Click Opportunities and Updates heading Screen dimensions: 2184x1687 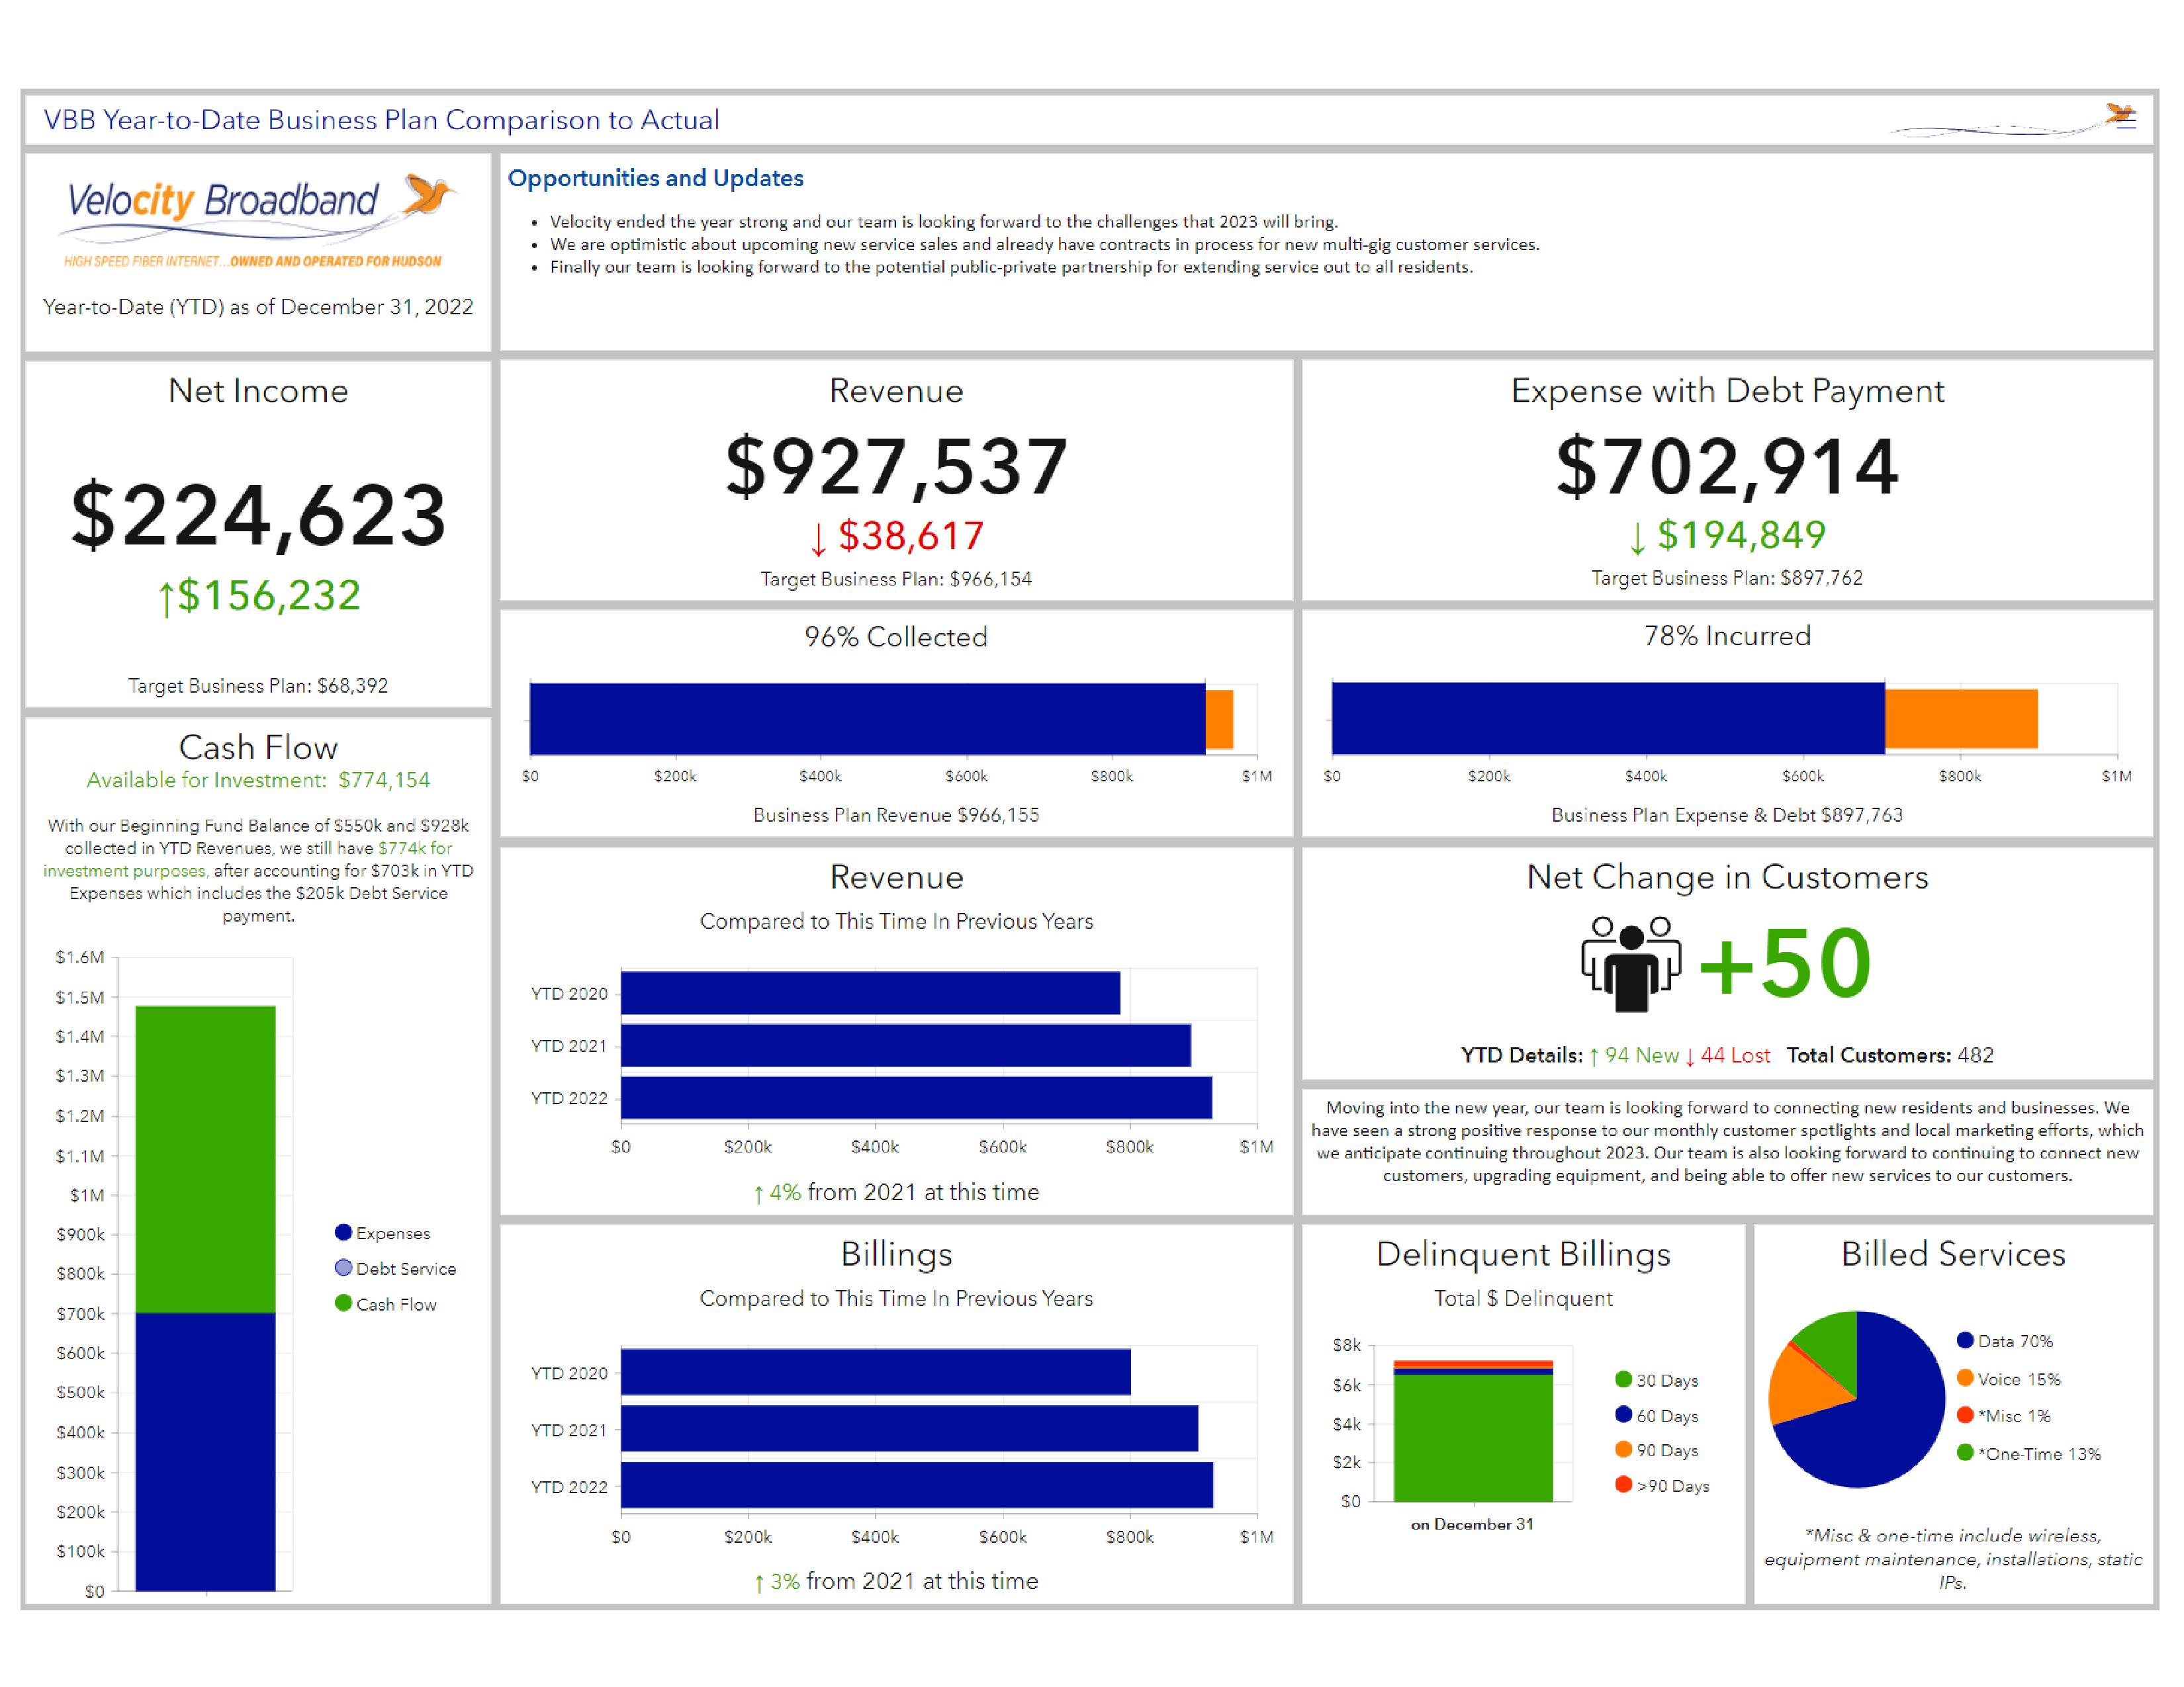[x=655, y=178]
